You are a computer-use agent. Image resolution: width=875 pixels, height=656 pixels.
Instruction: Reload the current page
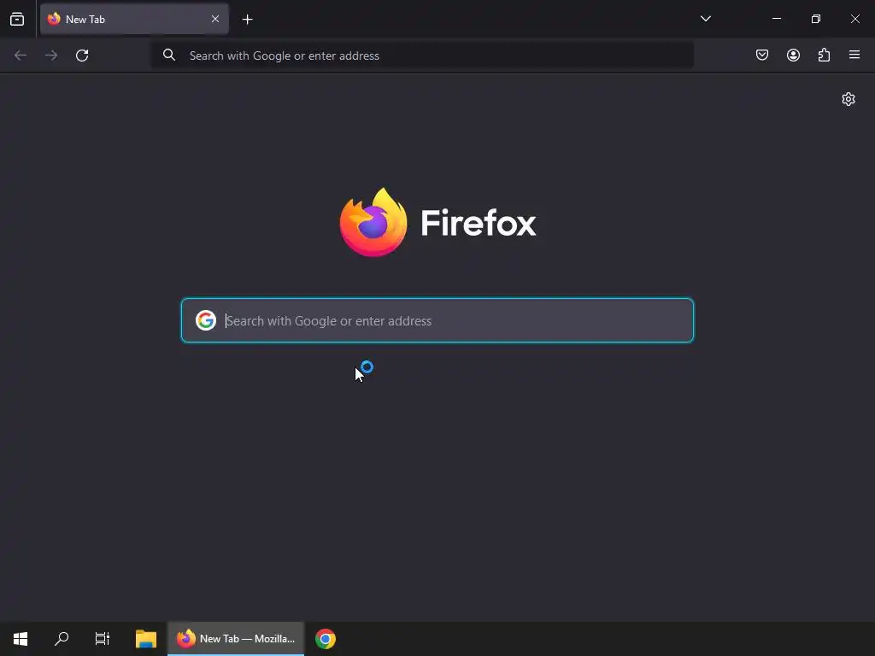(82, 56)
